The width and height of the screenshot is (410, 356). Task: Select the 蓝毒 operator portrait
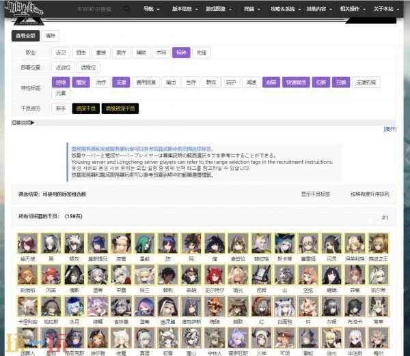click(144, 306)
